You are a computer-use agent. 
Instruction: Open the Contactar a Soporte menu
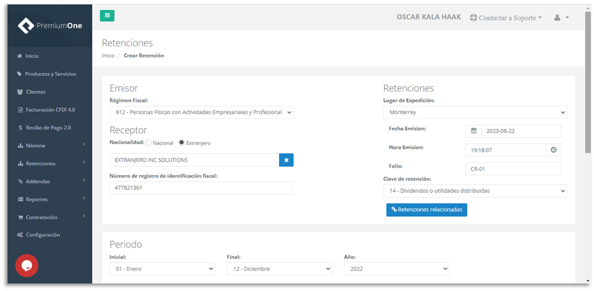pos(505,18)
